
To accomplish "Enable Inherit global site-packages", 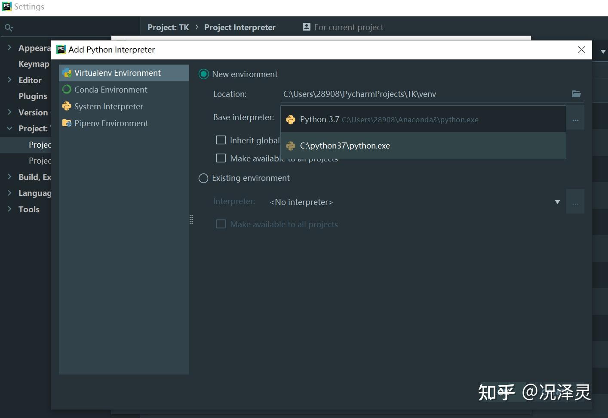I will 221,140.
